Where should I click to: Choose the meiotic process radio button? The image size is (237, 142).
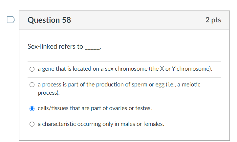tap(32, 85)
